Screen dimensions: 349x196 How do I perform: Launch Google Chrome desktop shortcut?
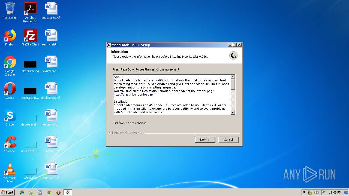10,66
